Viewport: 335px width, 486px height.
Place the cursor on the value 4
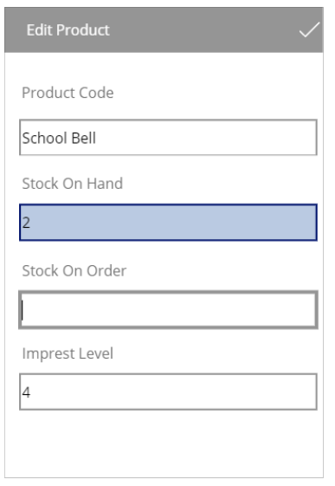pyautogui.click(x=26, y=392)
